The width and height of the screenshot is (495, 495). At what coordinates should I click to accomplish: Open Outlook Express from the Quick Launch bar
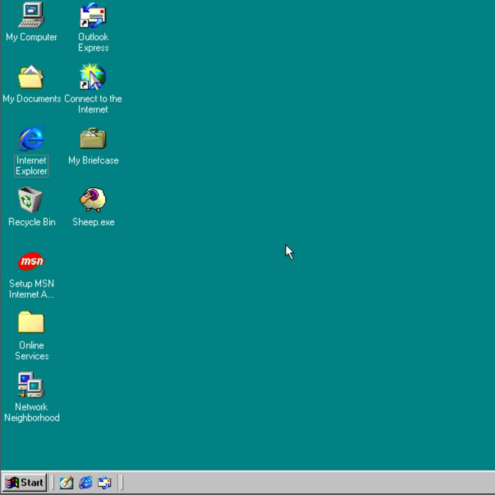[x=104, y=483]
